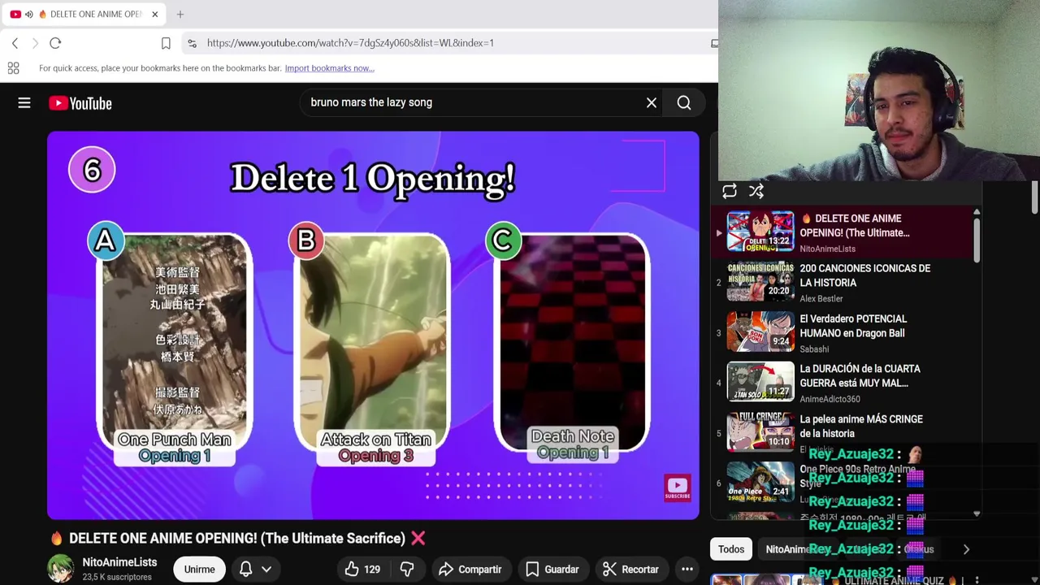Open NitoAnimeLists channel avatar
This screenshot has height=585, width=1040.
pyautogui.click(x=61, y=569)
